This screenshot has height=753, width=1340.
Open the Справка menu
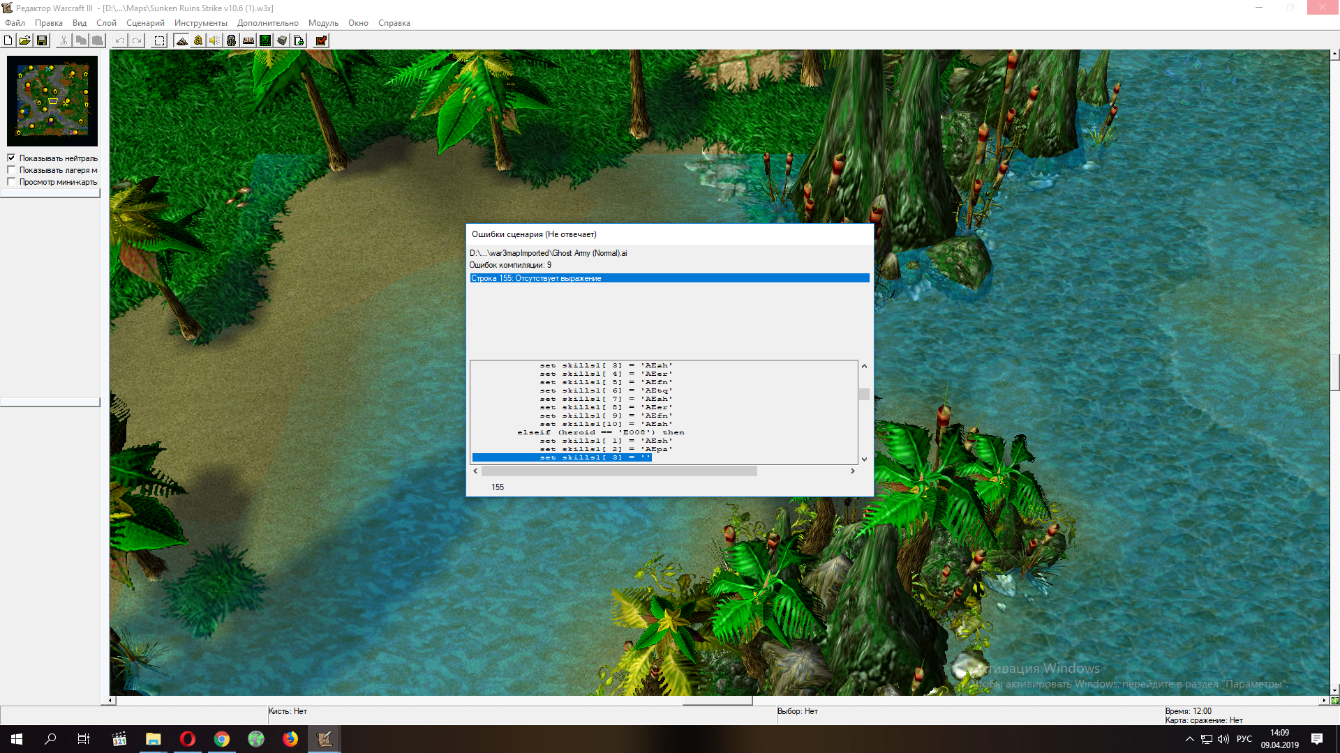[x=394, y=23]
